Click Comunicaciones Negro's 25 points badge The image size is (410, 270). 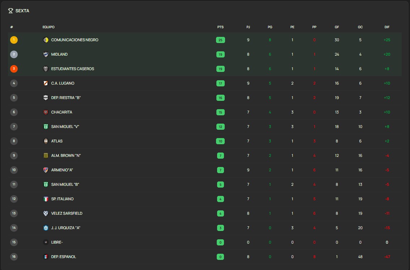tap(220, 40)
